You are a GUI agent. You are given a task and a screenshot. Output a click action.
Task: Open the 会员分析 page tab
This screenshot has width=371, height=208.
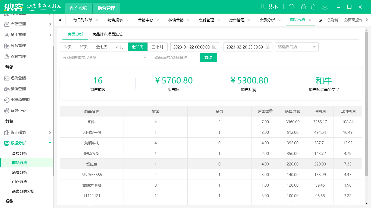pos(267,20)
